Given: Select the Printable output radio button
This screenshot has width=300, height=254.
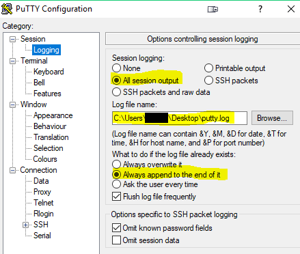Looking at the screenshot, I should pos(208,68).
